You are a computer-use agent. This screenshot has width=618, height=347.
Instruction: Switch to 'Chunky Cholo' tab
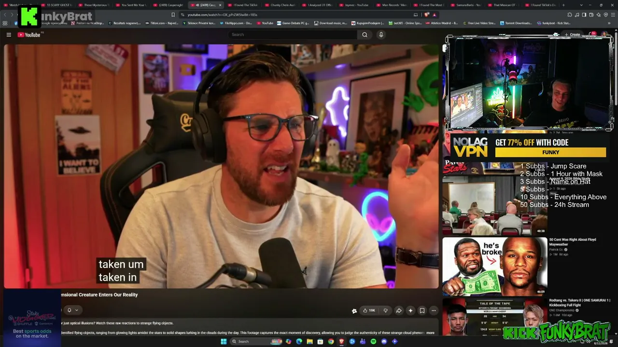tap(281, 5)
